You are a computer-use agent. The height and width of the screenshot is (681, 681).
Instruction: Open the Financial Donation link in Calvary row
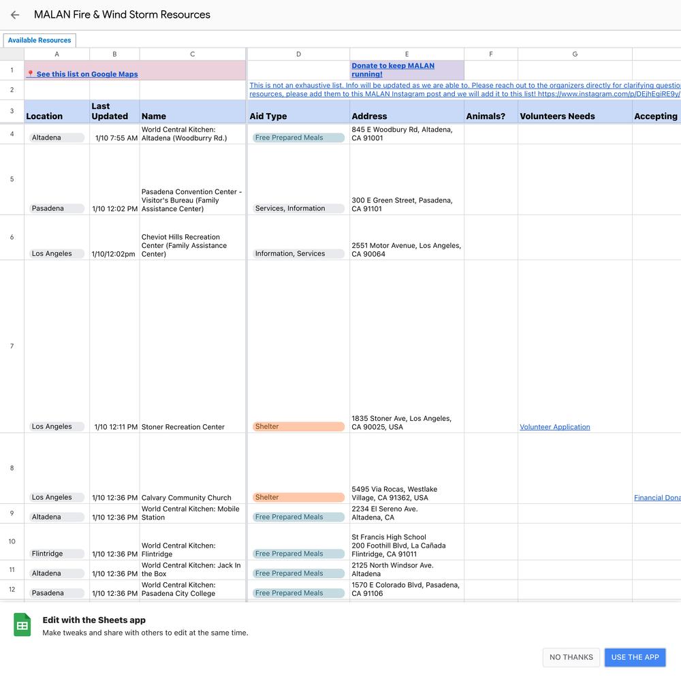[657, 498]
